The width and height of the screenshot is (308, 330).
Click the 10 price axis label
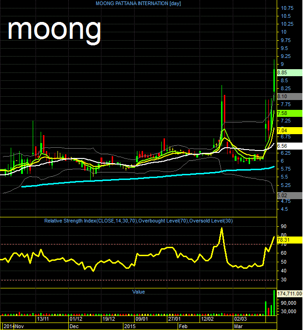click(x=284, y=32)
